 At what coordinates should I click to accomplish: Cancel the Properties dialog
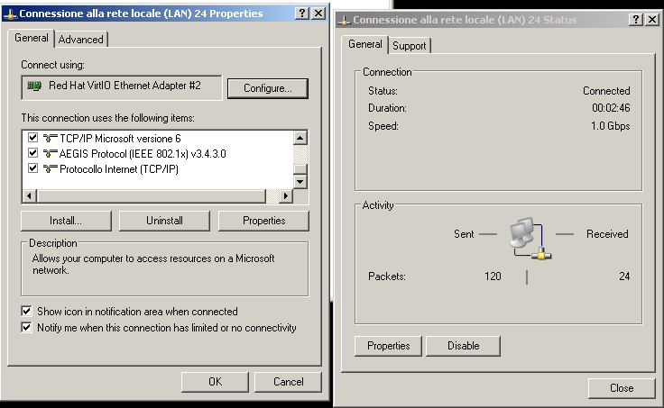pos(288,382)
